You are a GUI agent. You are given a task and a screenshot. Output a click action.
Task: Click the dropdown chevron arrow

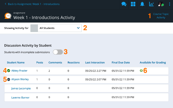tap(78, 28)
